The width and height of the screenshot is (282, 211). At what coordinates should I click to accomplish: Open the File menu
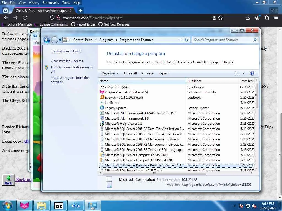tap(4, 3)
